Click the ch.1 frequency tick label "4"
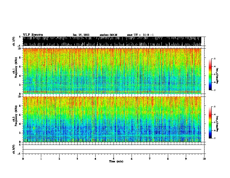This screenshot has height=178, width=230. click(x=20, y=76)
